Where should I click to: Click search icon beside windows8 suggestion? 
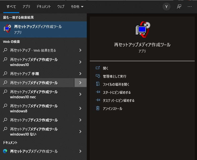5,106
